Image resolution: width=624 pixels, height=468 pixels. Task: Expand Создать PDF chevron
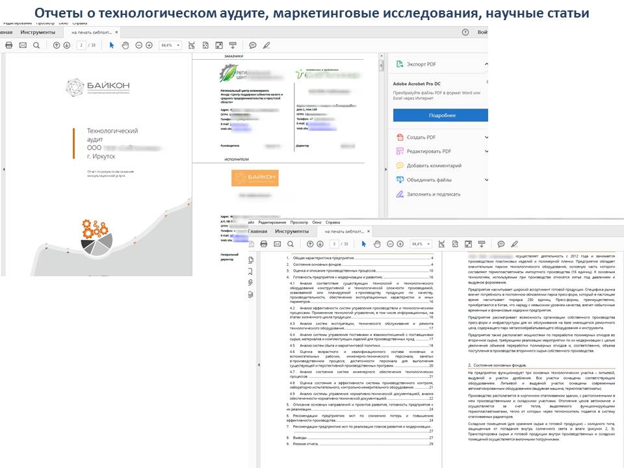[486, 137]
